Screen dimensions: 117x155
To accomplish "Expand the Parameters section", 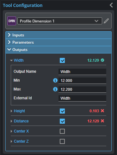I will tap(58, 42).
